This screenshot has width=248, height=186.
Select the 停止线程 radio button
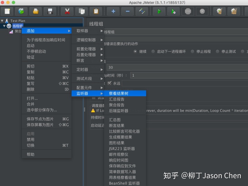[192, 52]
